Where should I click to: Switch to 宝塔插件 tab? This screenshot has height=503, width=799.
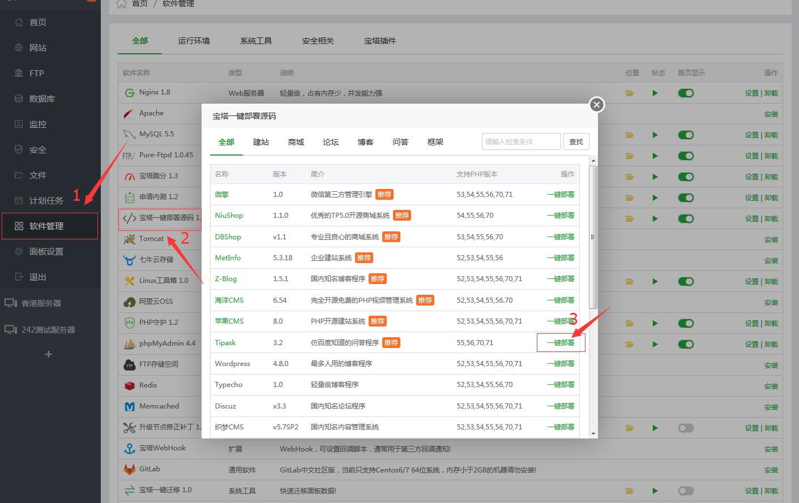click(x=380, y=41)
